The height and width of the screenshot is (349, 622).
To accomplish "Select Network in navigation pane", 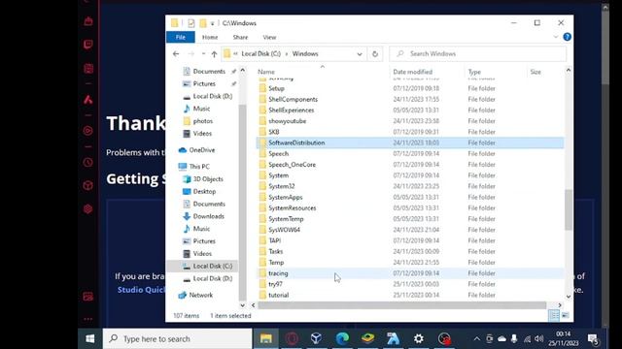I will tap(201, 295).
